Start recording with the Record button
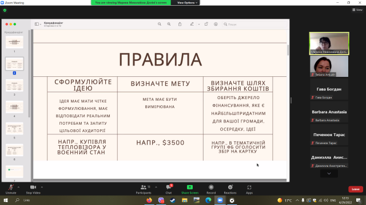Screen dimensions: 366x205 (211, 189)
